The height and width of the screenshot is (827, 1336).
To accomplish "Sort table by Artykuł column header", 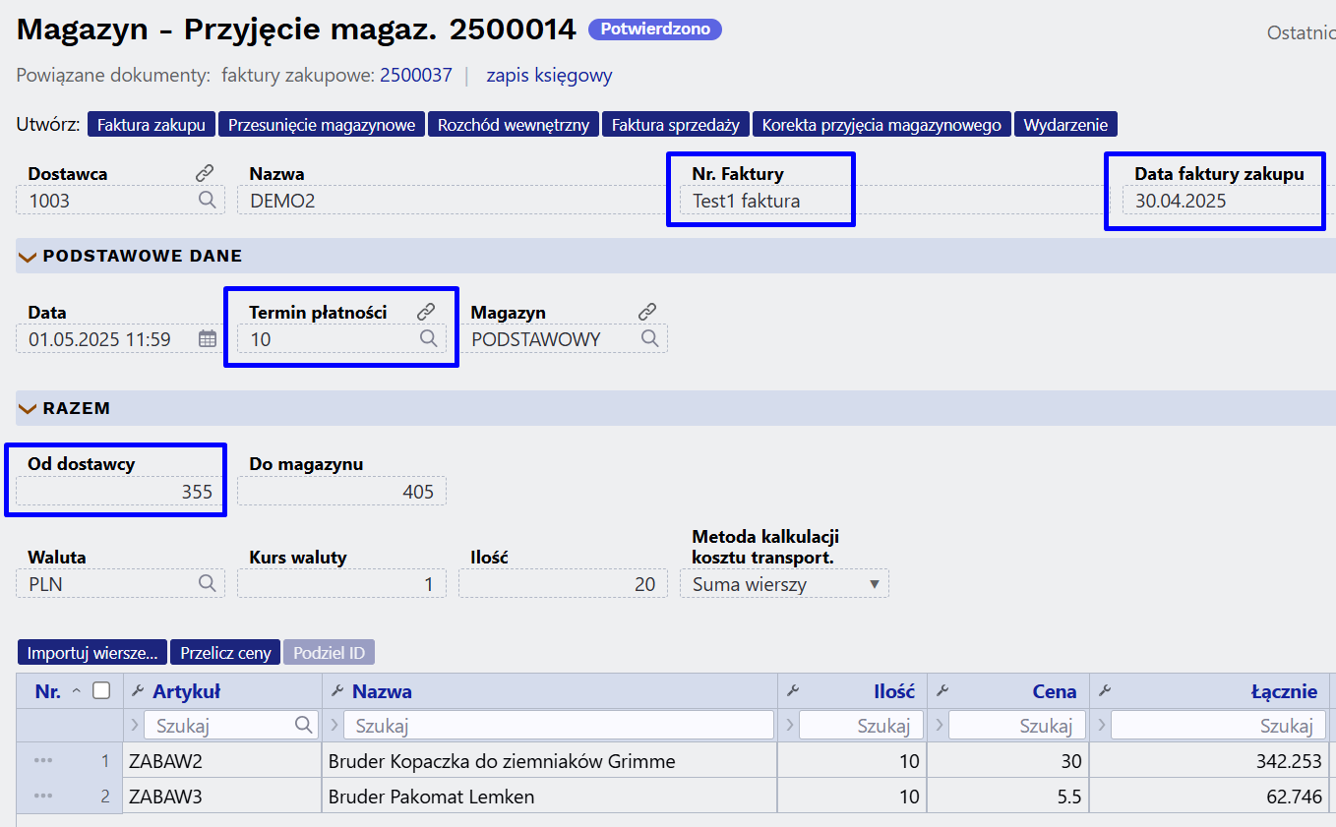I will (x=186, y=691).
